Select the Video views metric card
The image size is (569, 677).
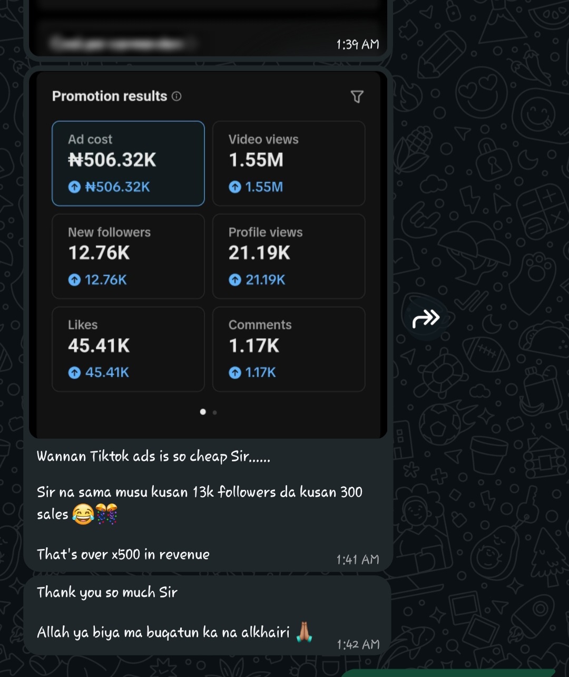289,163
